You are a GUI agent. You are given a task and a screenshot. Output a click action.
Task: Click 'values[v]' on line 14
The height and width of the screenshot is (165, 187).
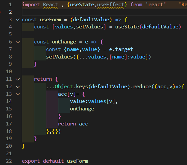[102, 102]
